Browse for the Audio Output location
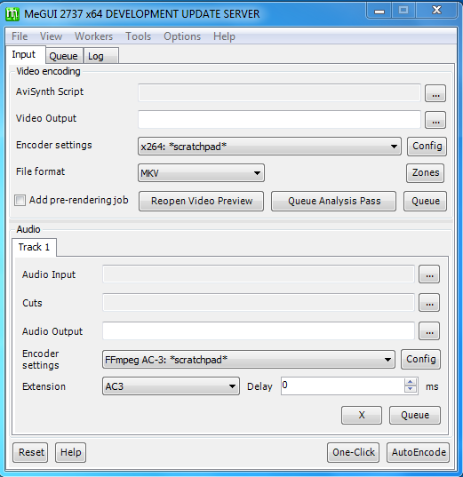The height and width of the screenshot is (477, 463). click(x=429, y=331)
